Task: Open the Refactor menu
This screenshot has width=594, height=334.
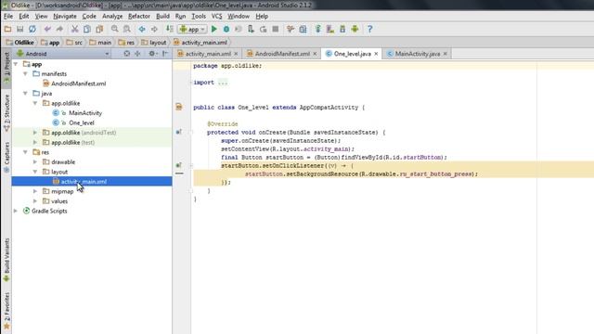Action: point(139,17)
